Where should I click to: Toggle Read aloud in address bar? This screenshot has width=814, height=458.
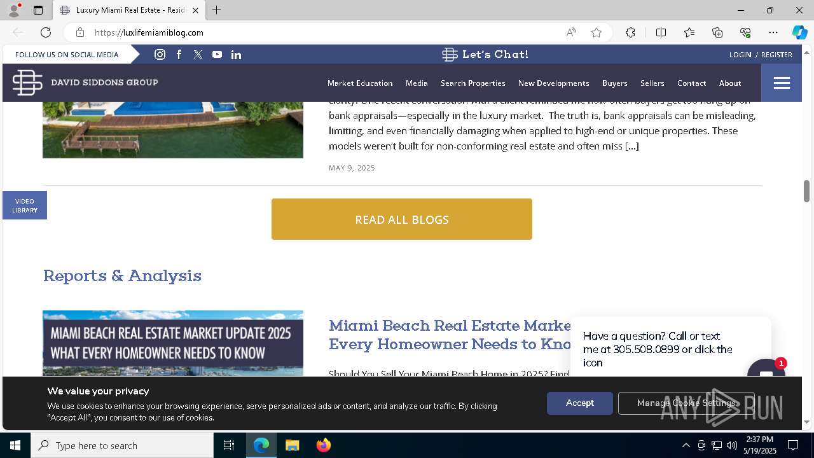tap(571, 32)
